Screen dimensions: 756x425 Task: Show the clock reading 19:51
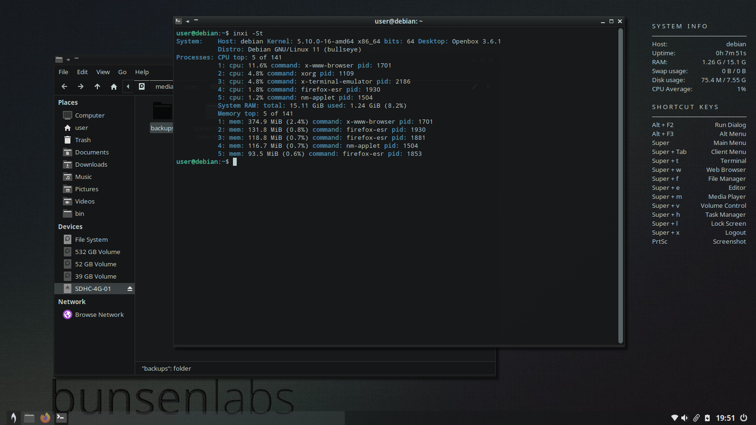(x=725, y=418)
